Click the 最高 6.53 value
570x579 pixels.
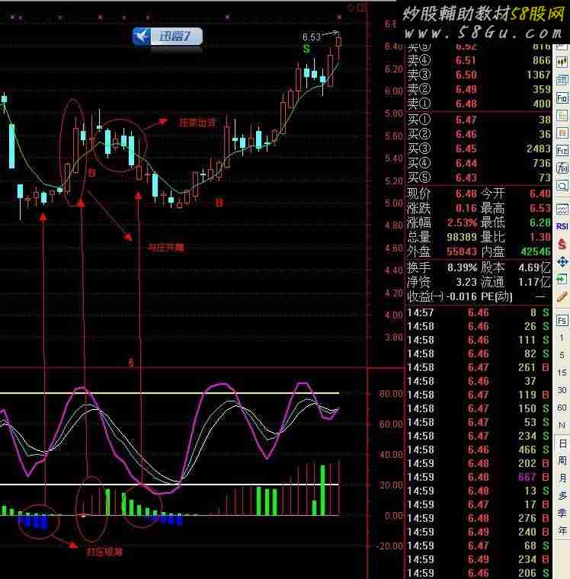(x=540, y=208)
